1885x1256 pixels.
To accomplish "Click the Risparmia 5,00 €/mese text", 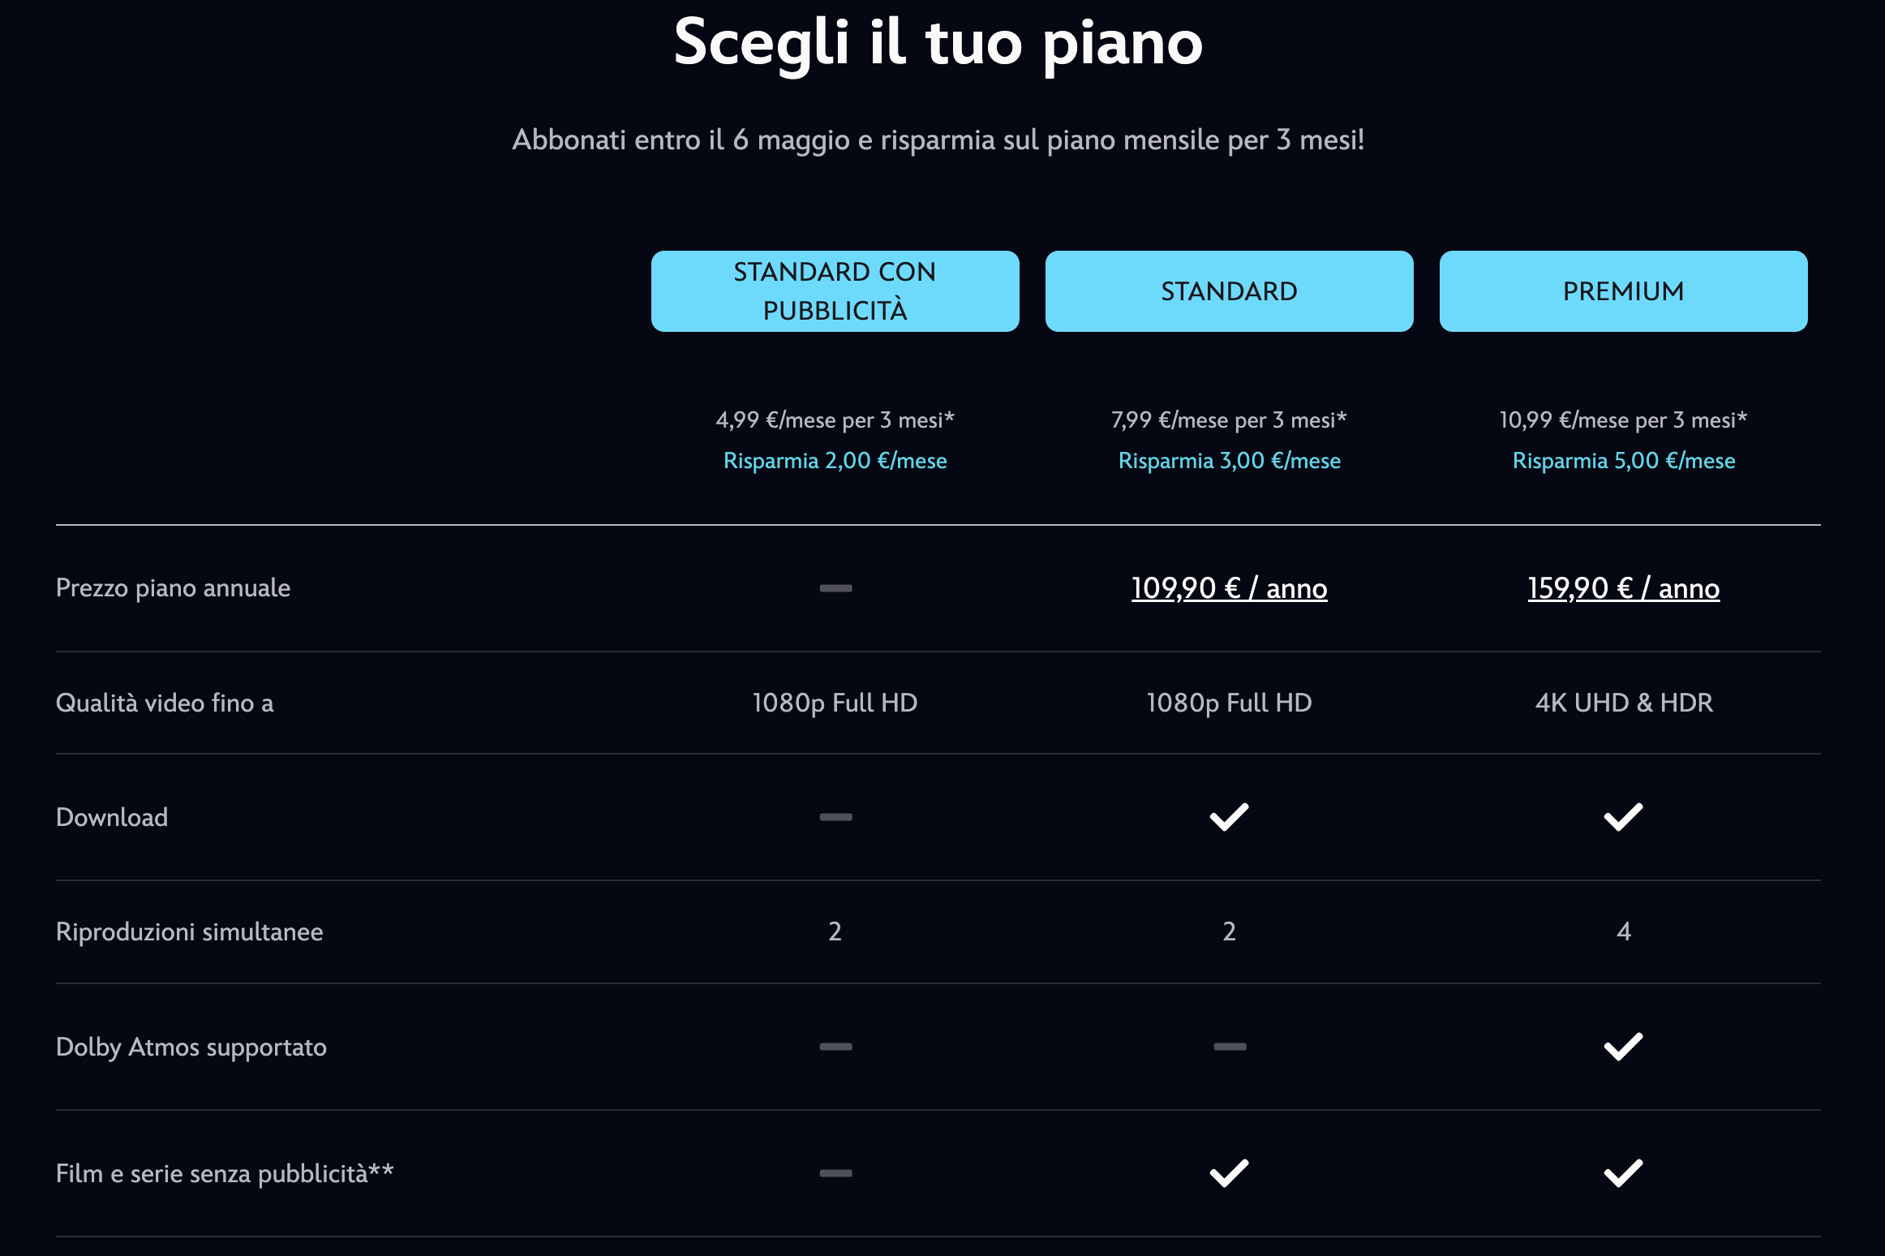I will pyautogui.click(x=1623, y=461).
